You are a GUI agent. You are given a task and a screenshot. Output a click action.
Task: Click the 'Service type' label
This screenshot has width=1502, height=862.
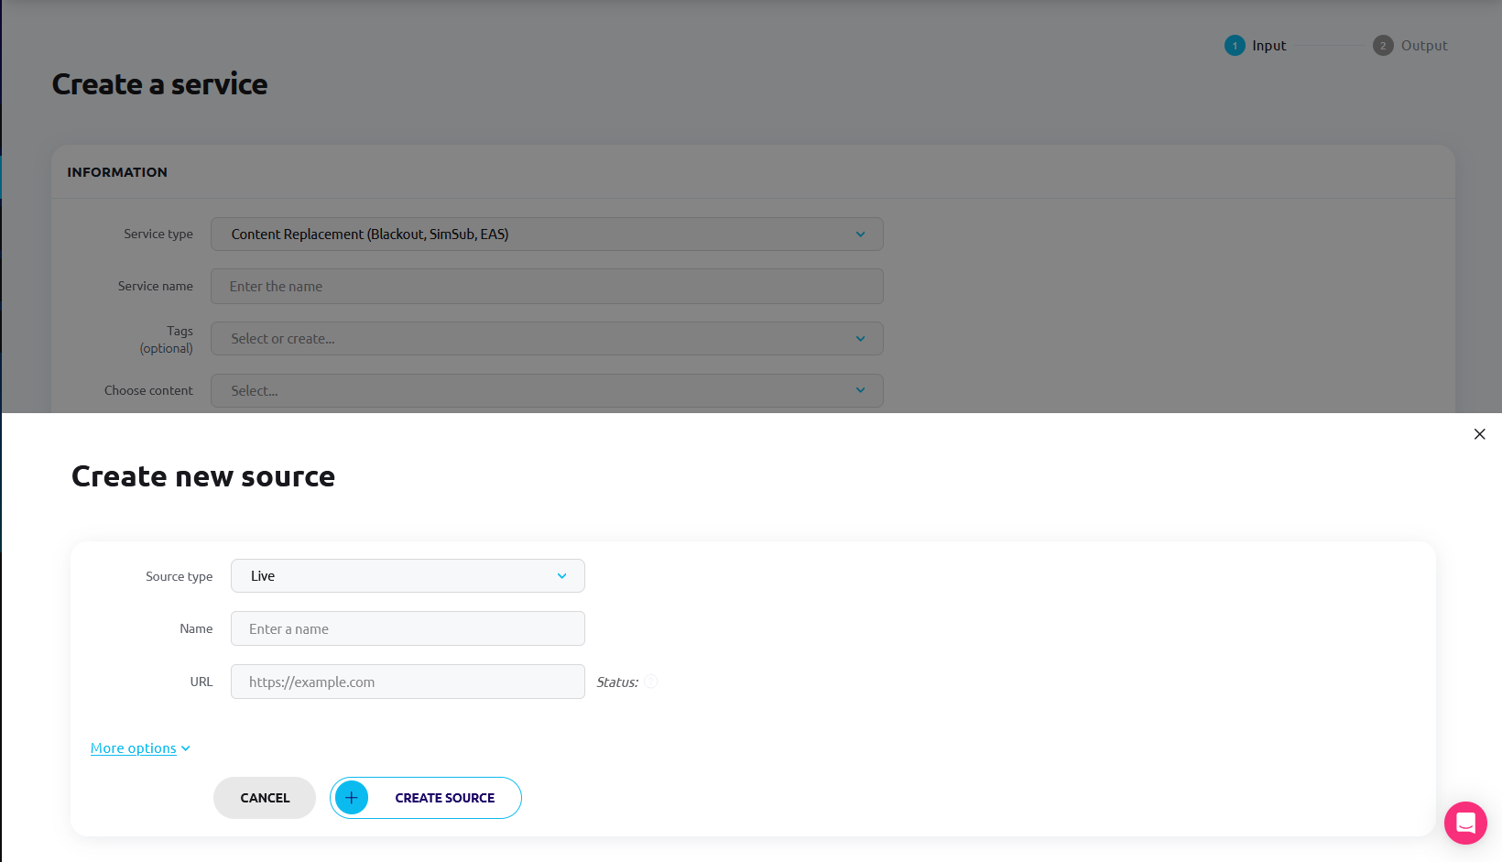[158, 235]
